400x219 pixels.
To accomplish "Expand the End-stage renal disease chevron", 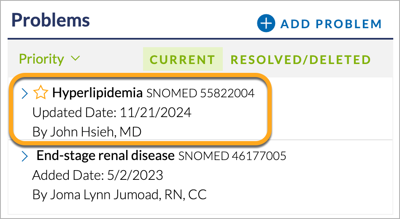I will pos(25,156).
